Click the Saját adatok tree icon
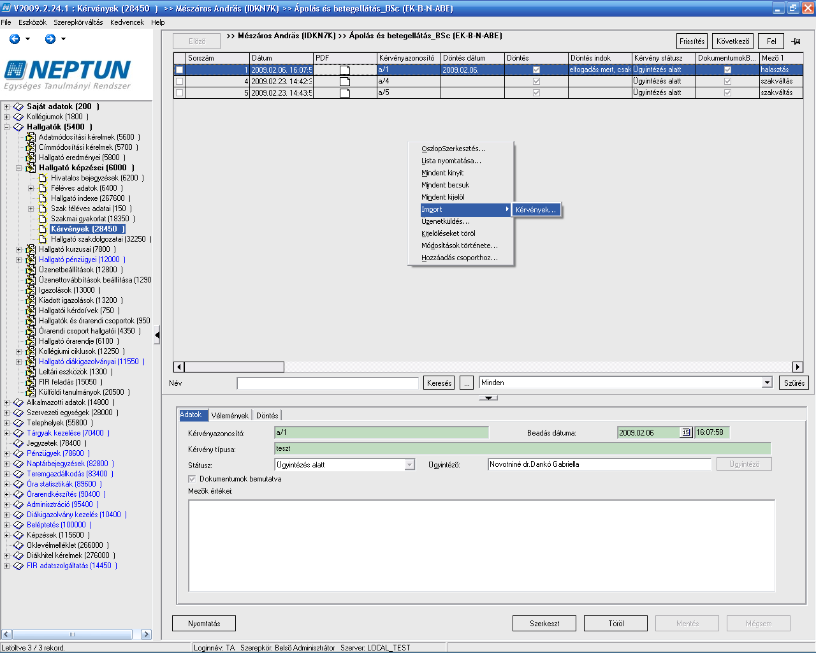Image resolution: width=816 pixels, height=653 pixels. point(18,106)
